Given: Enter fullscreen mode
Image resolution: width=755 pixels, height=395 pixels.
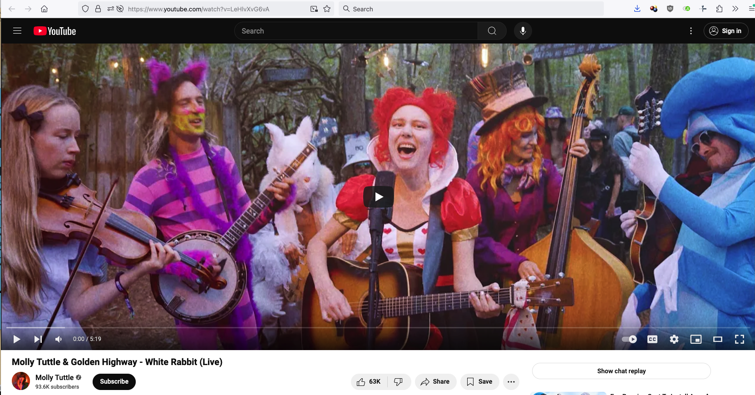Looking at the screenshot, I should point(740,339).
